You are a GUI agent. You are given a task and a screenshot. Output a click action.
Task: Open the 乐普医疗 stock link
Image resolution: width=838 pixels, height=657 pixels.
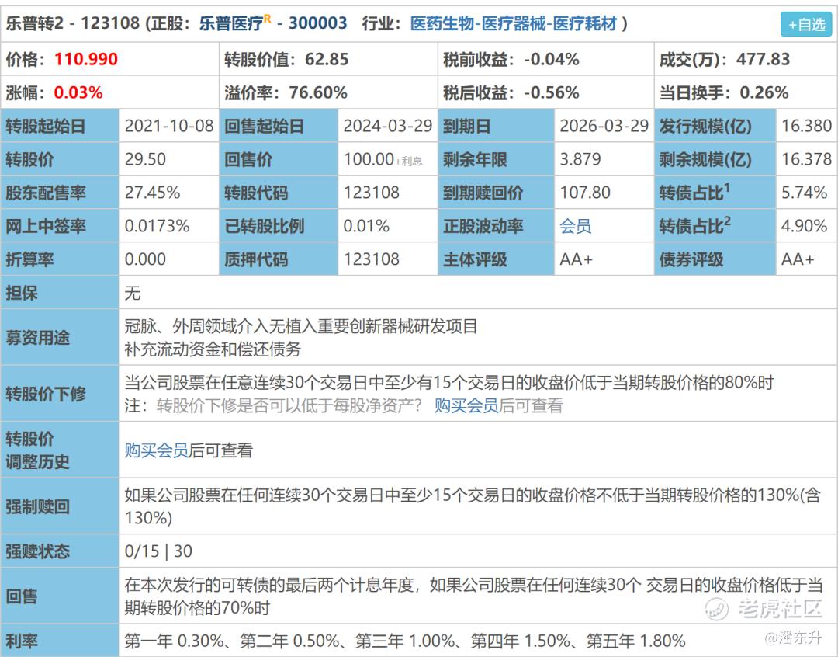point(231,23)
